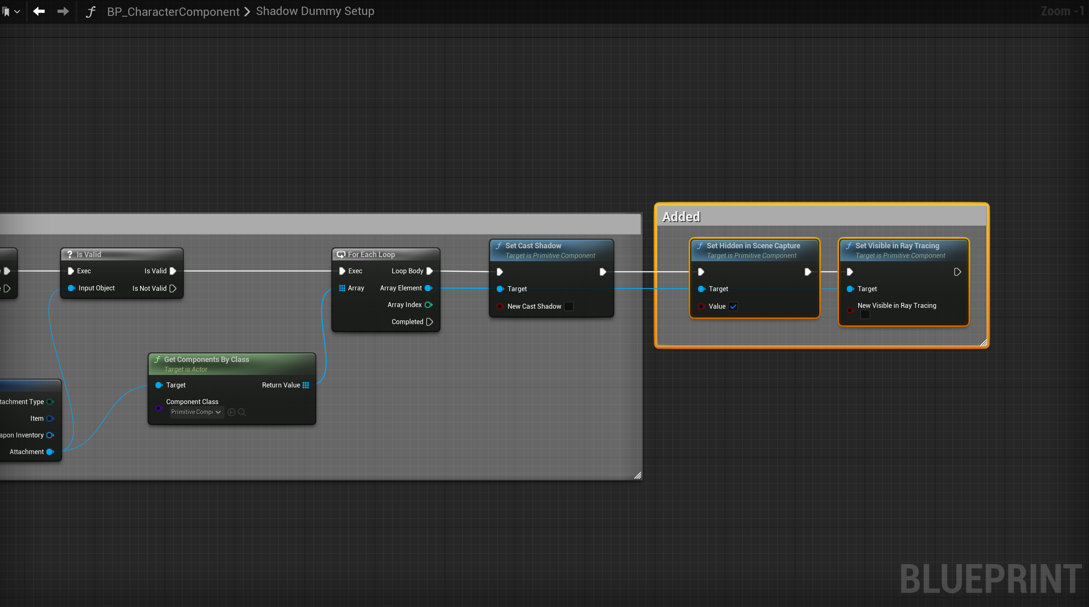Click the Array Element output pin
The image size is (1089, 607).
point(428,288)
